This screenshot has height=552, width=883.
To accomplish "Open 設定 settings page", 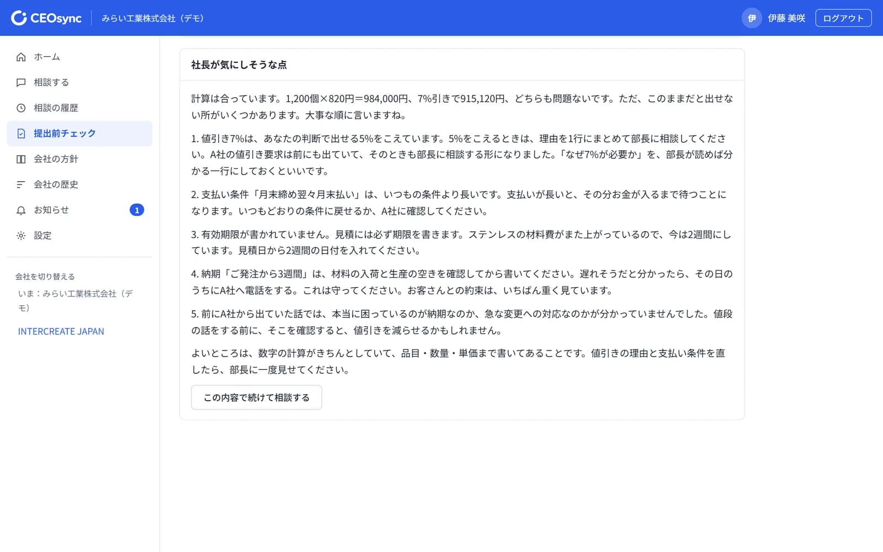I will pos(79,236).
